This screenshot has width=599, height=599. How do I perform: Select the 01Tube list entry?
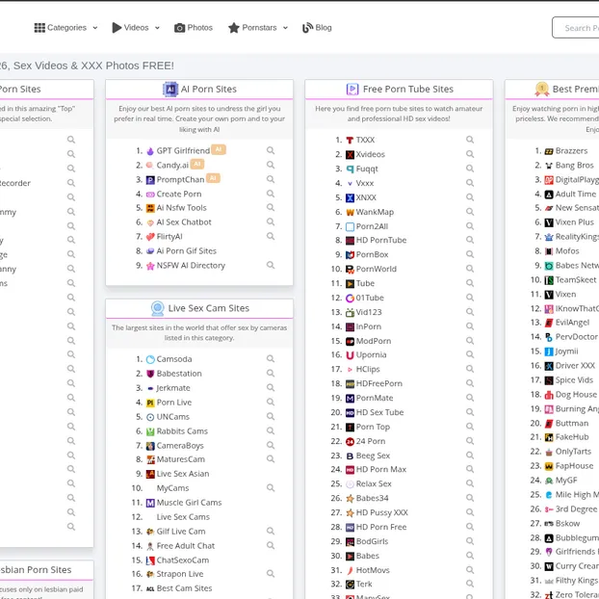[370, 298]
